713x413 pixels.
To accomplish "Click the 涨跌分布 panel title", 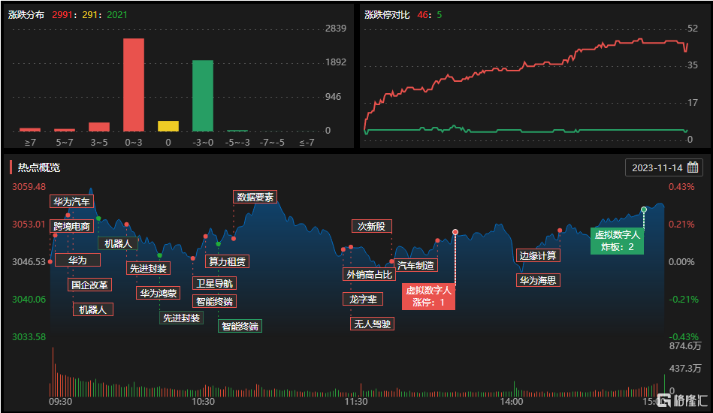I will 26,14.
